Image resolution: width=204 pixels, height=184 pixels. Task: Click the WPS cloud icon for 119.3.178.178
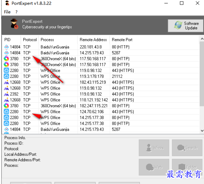[x=6, y=76]
